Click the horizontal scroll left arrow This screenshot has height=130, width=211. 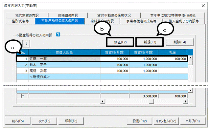tap(103, 101)
